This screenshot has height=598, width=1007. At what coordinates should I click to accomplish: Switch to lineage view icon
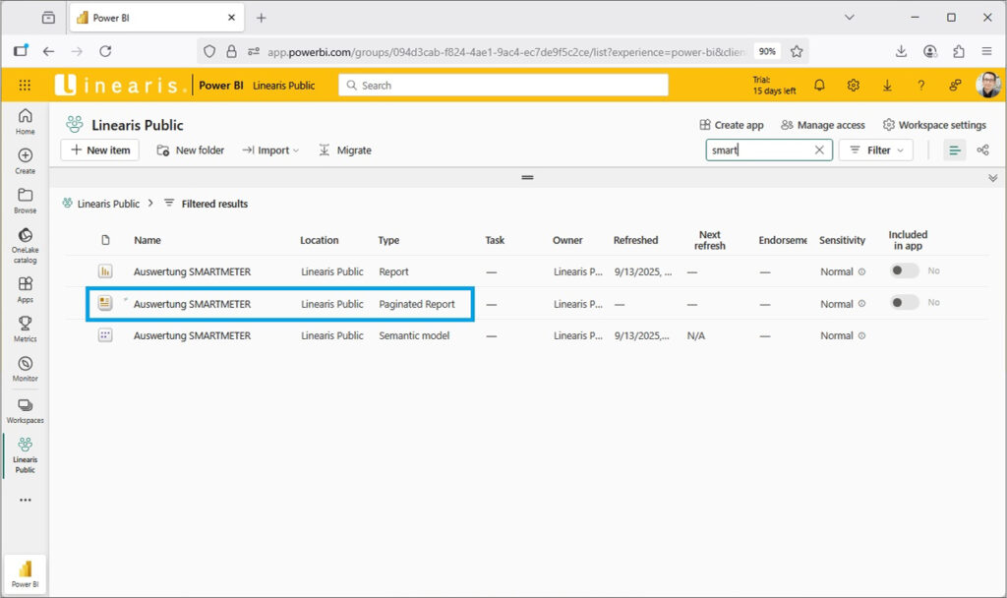(982, 150)
